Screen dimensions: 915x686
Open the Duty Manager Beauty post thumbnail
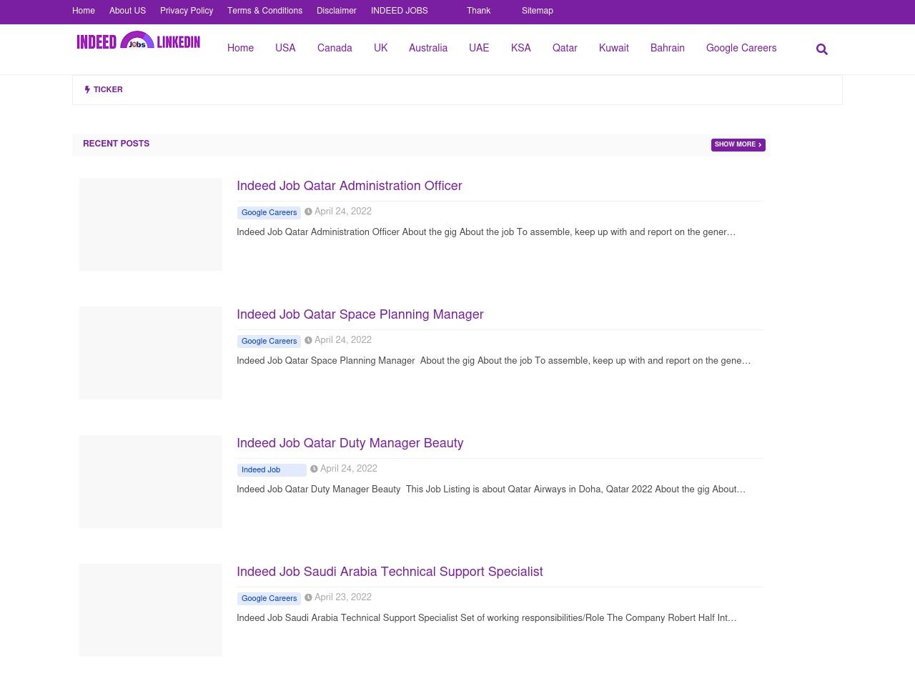point(151,482)
